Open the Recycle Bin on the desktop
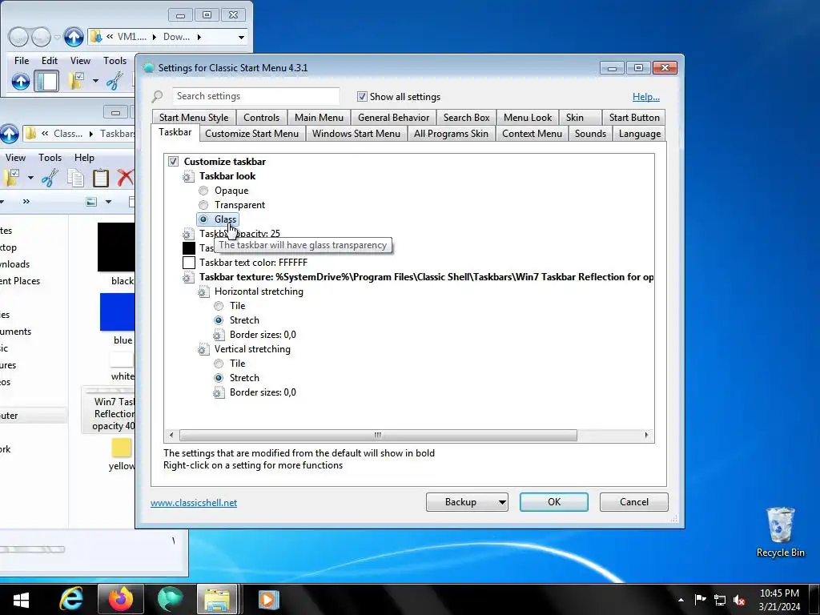Viewport: 820px width, 615px height. [x=780, y=532]
